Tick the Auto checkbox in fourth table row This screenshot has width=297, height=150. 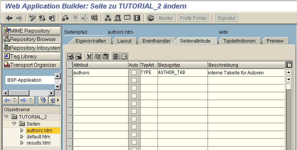tap(134, 96)
